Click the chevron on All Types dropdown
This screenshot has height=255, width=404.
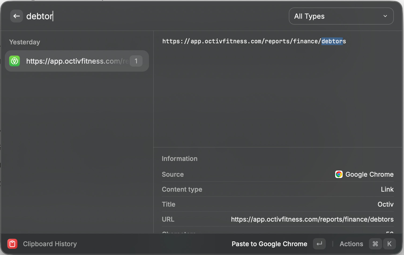point(385,16)
